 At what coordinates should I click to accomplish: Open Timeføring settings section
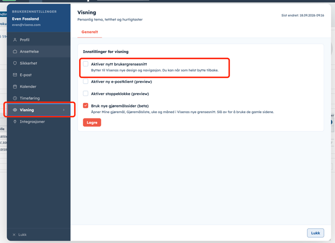coord(38,98)
